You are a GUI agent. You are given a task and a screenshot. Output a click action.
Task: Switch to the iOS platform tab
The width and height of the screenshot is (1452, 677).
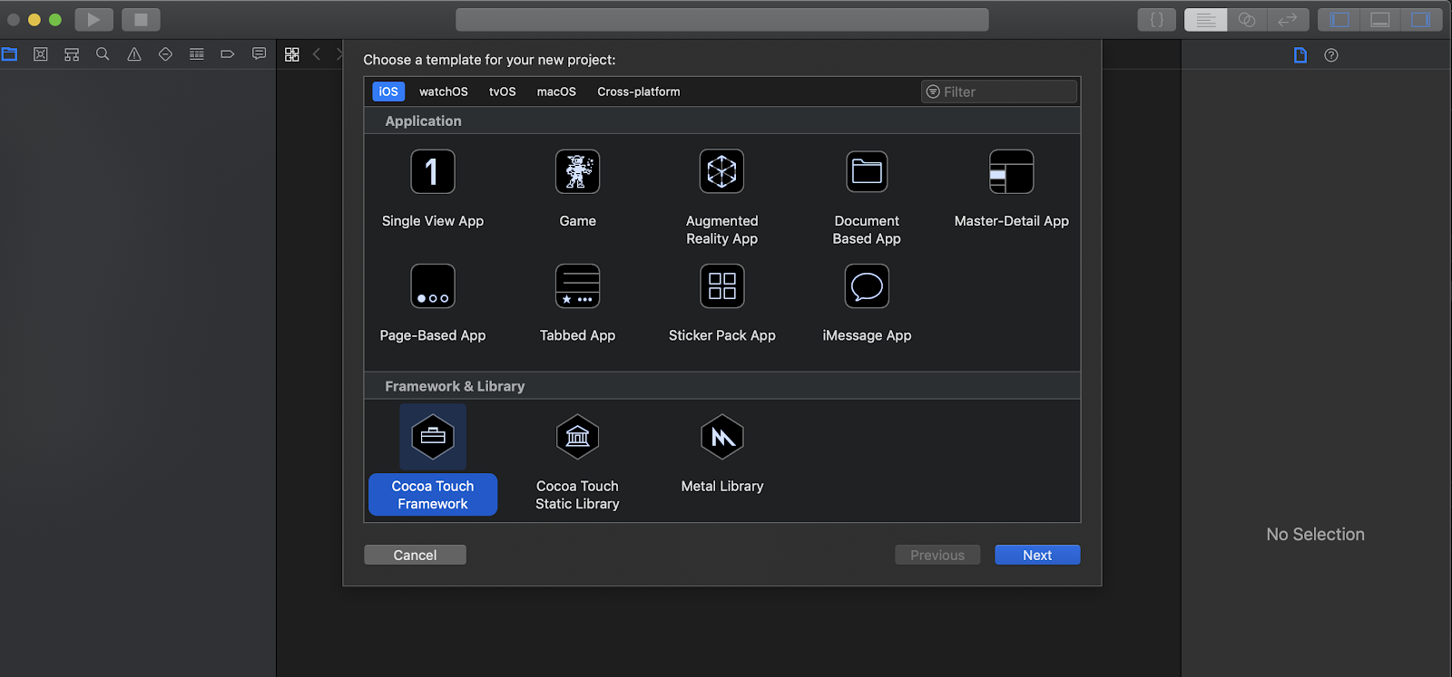pyautogui.click(x=388, y=92)
